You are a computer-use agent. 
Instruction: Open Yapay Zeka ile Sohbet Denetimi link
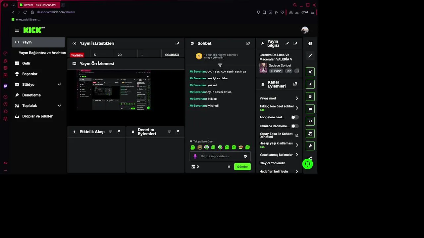pyautogui.click(x=279, y=135)
